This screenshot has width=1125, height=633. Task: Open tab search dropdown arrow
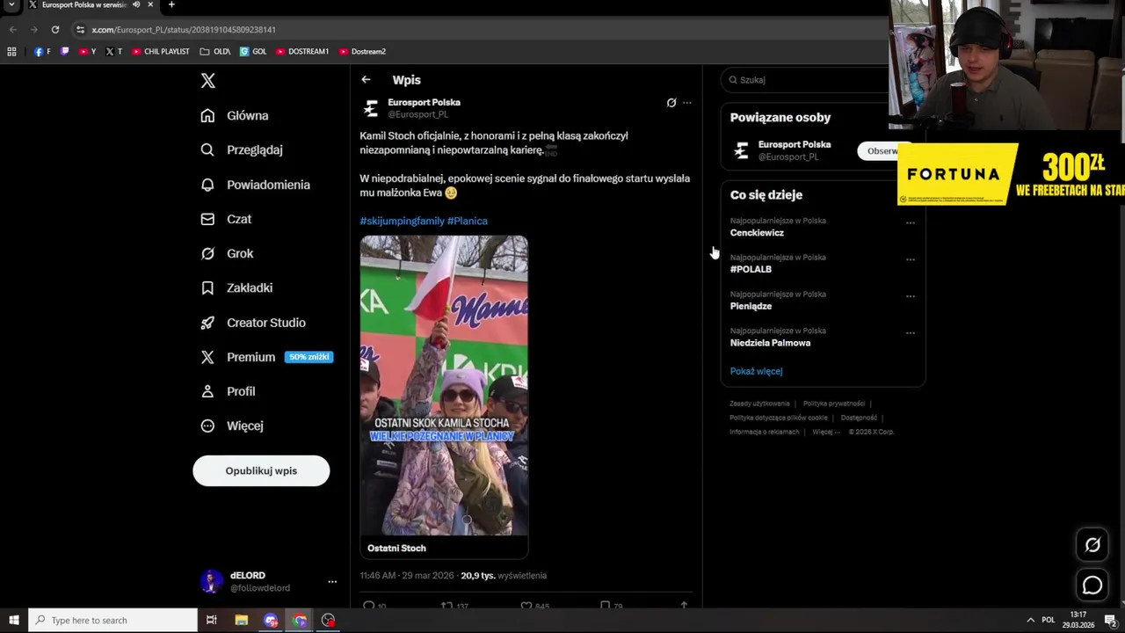(x=11, y=5)
